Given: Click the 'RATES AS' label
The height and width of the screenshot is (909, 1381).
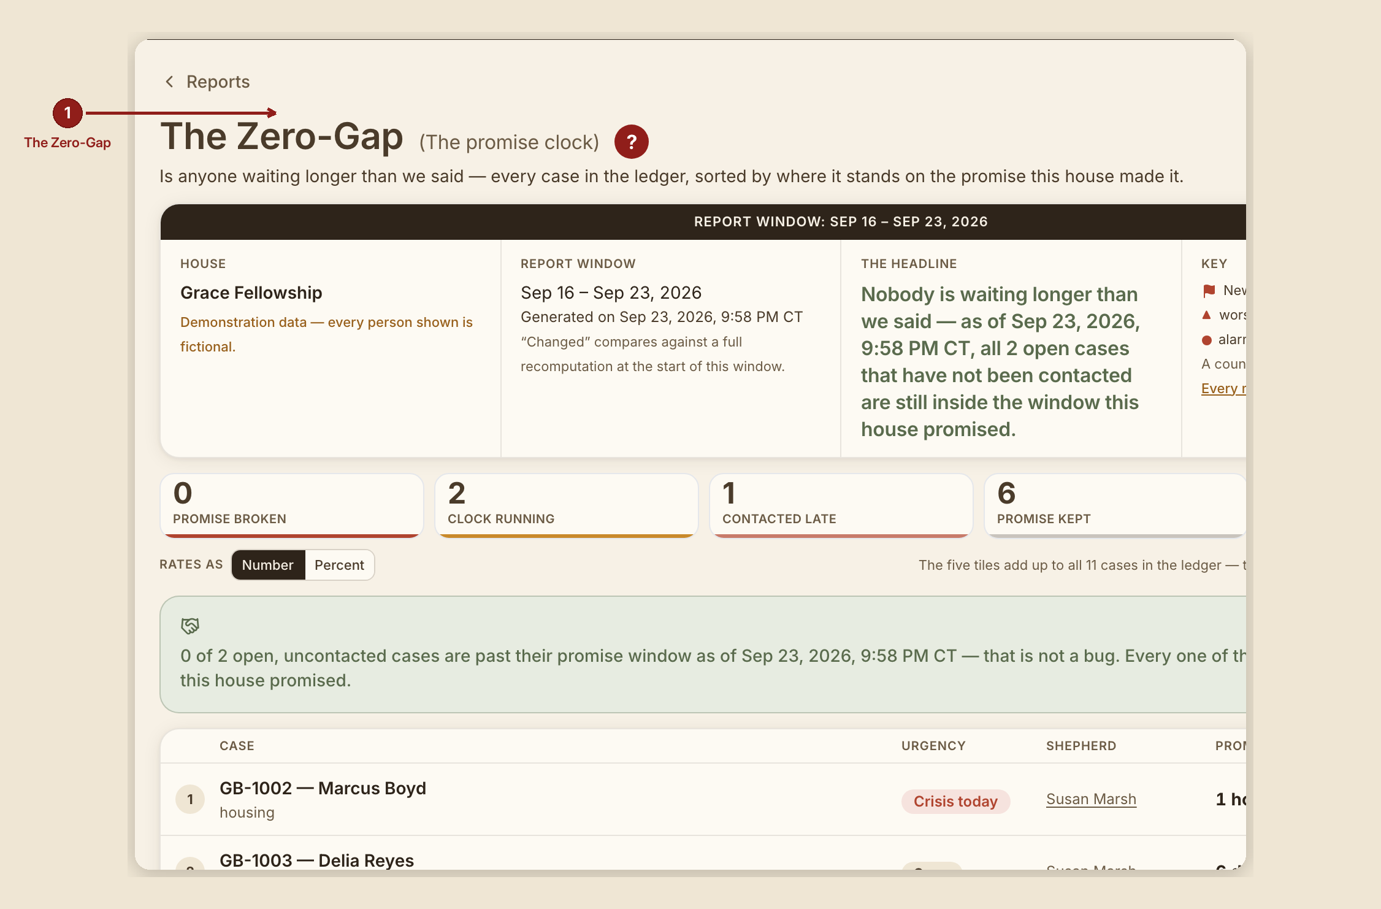Looking at the screenshot, I should click(191, 564).
